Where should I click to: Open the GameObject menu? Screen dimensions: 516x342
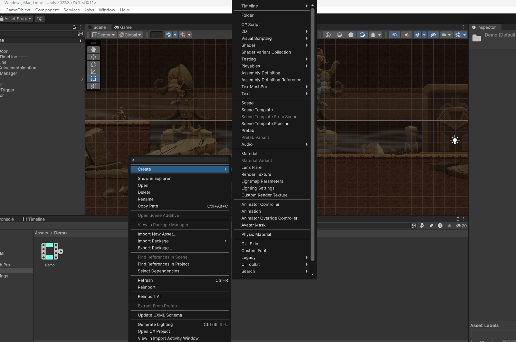click(x=18, y=10)
